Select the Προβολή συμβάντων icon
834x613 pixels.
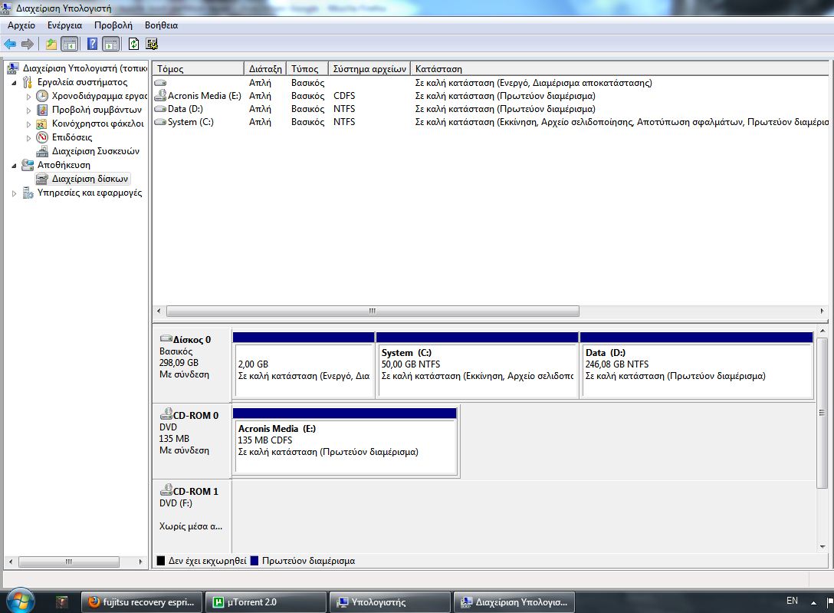click(42, 110)
